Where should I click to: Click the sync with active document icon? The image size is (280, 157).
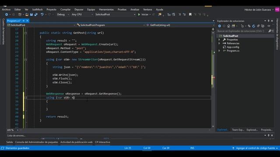pos(249,26)
